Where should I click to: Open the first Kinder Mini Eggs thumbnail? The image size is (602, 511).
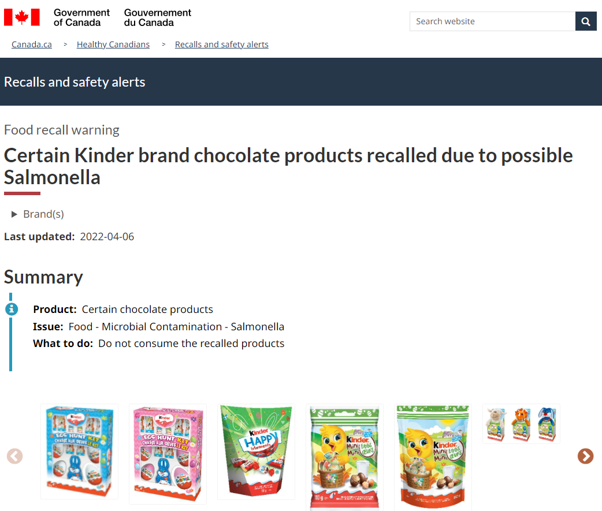click(344, 457)
